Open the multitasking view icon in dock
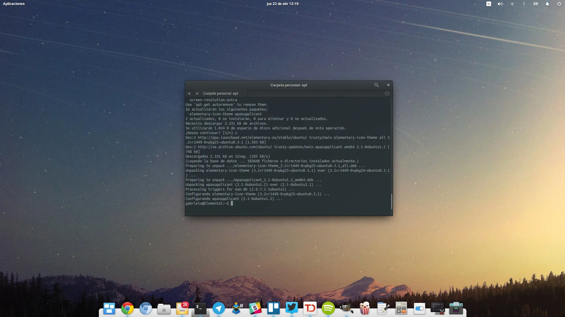This screenshot has height=317, width=565. coord(109,308)
